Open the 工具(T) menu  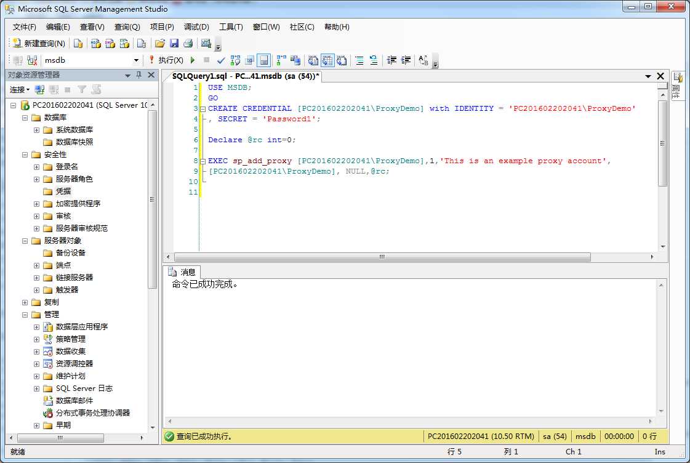[231, 27]
